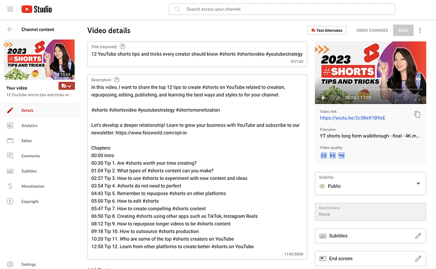Open the red TubeBuddy dropdown under thumbnail

[66, 86]
